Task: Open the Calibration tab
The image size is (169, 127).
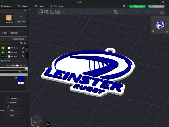Action: coord(57,6)
